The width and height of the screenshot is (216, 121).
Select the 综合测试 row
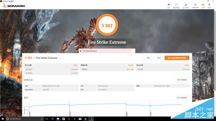(x=163, y=69)
